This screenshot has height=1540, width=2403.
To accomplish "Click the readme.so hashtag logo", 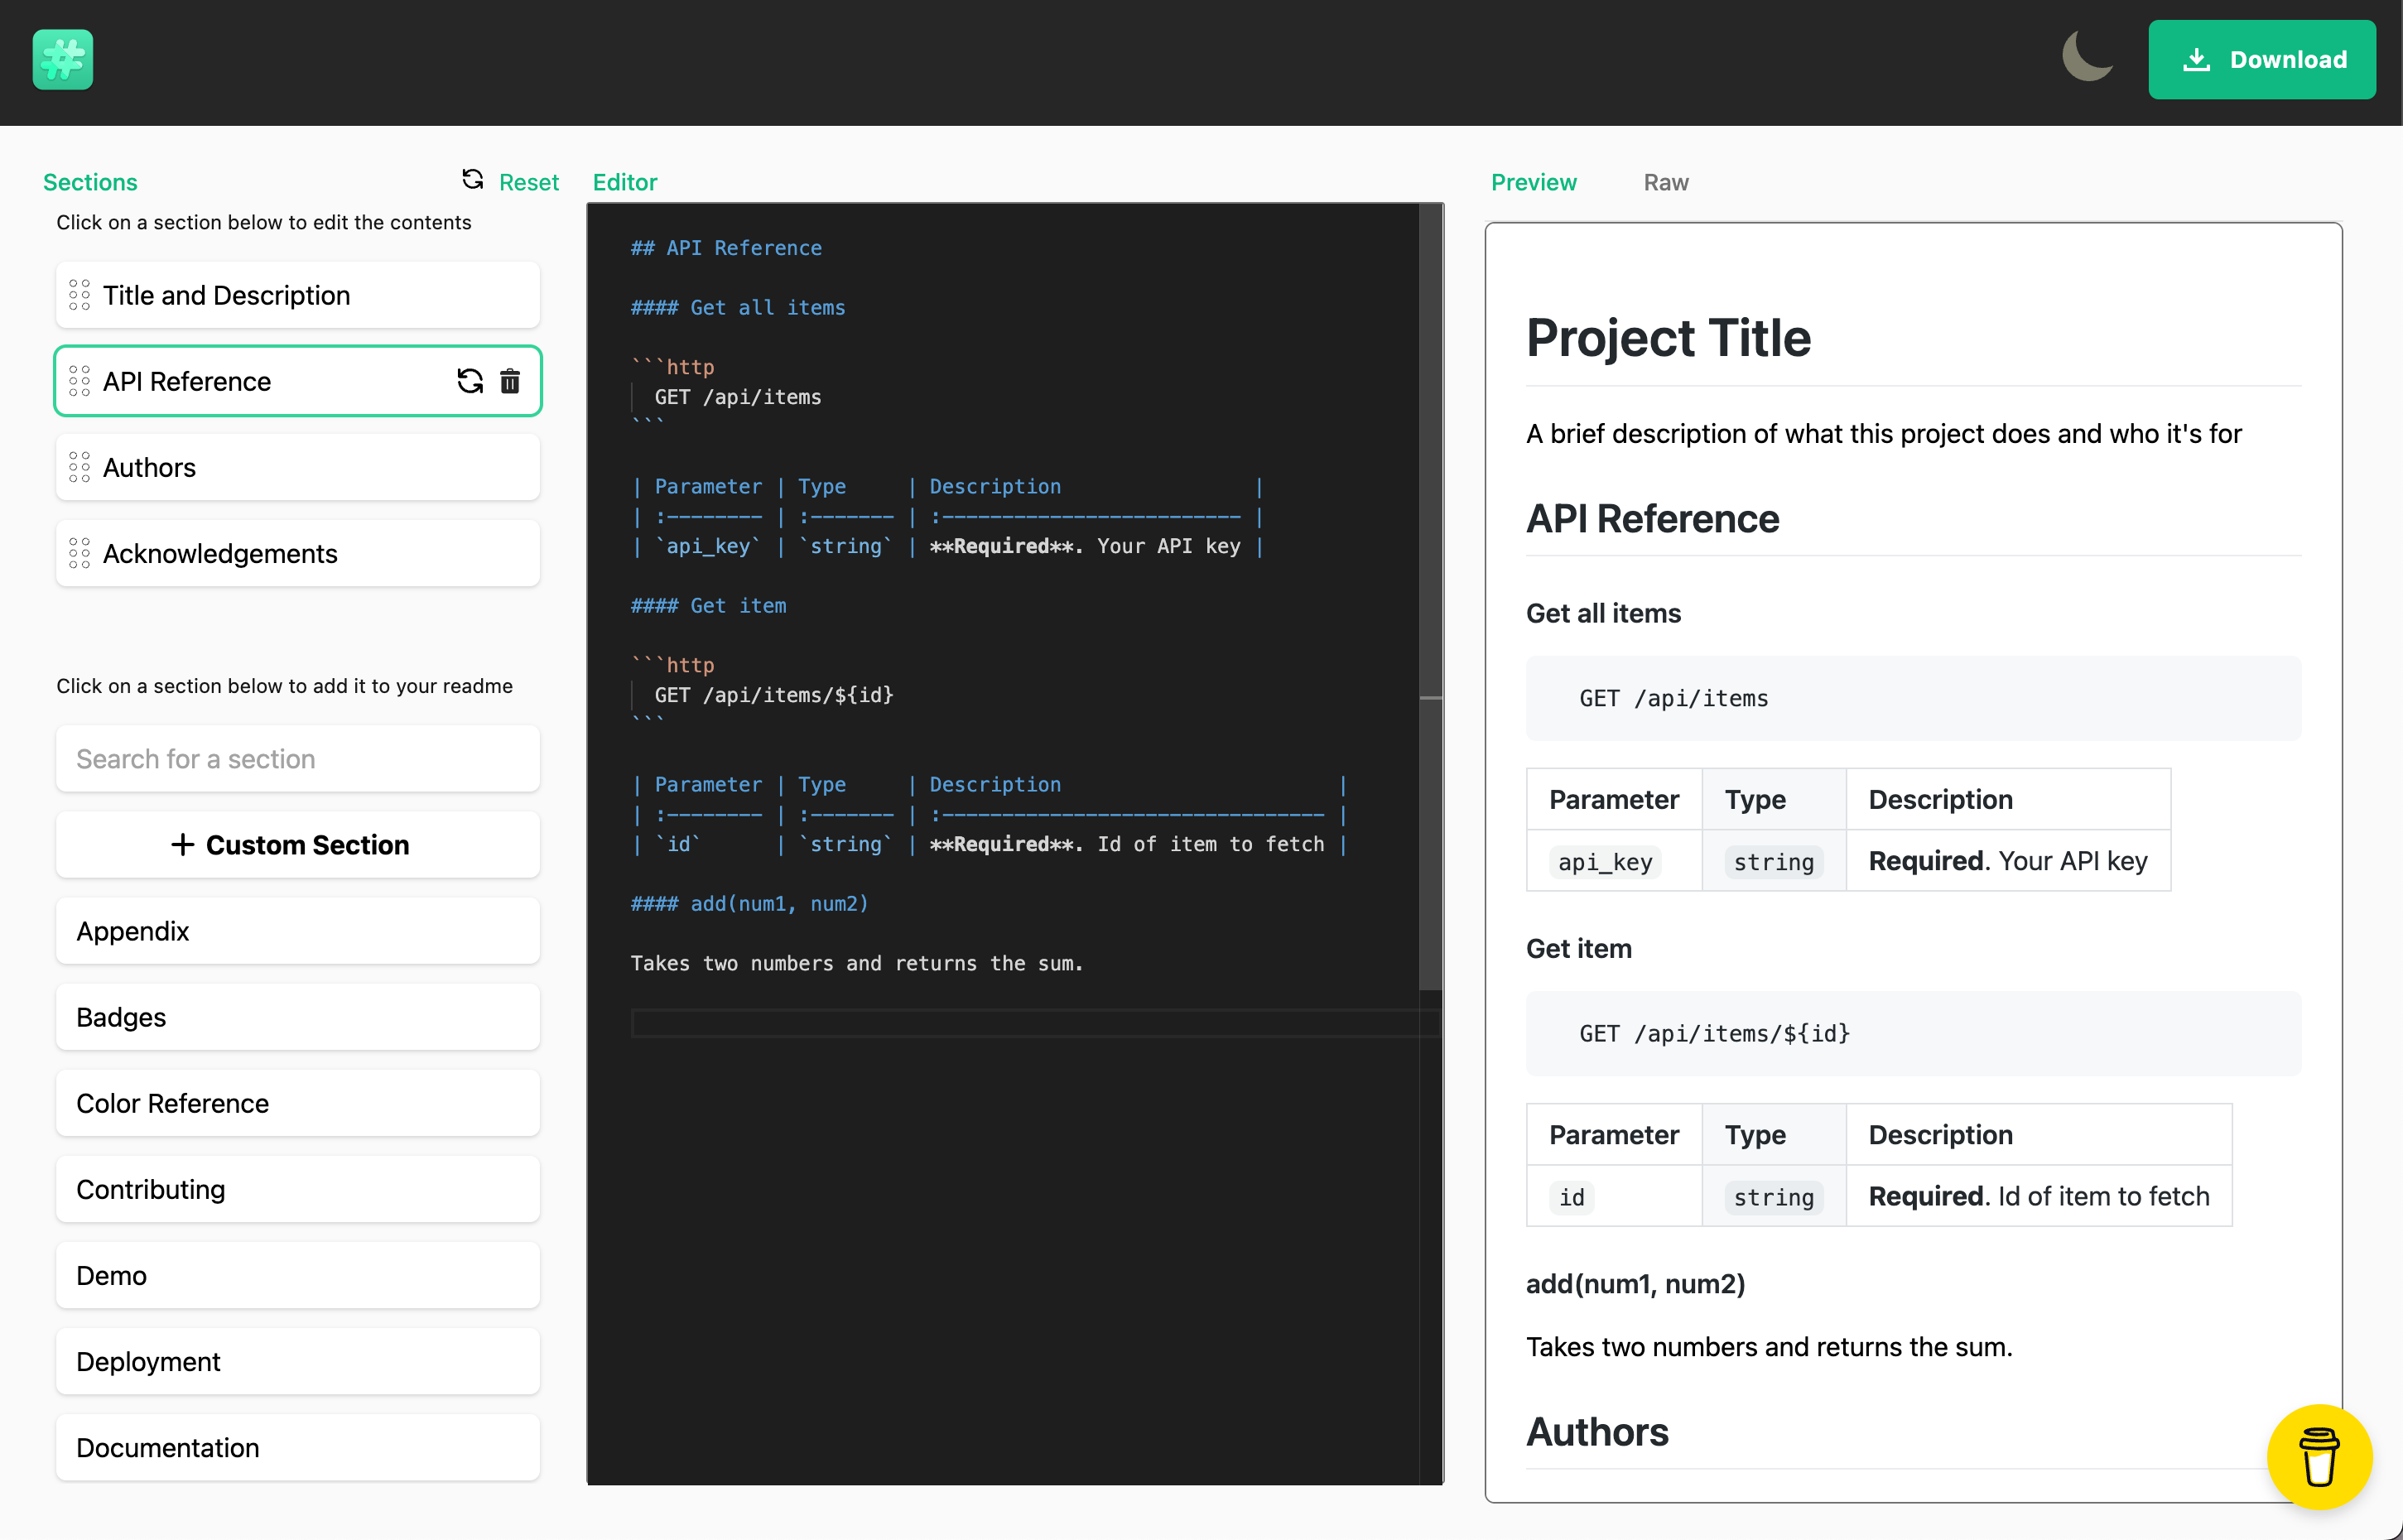I will (x=62, y=60).
